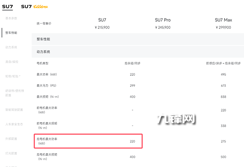The height and width of the screenshot is (167, 244).
Task: Click the 电机类型 row label
Action: 42,63
